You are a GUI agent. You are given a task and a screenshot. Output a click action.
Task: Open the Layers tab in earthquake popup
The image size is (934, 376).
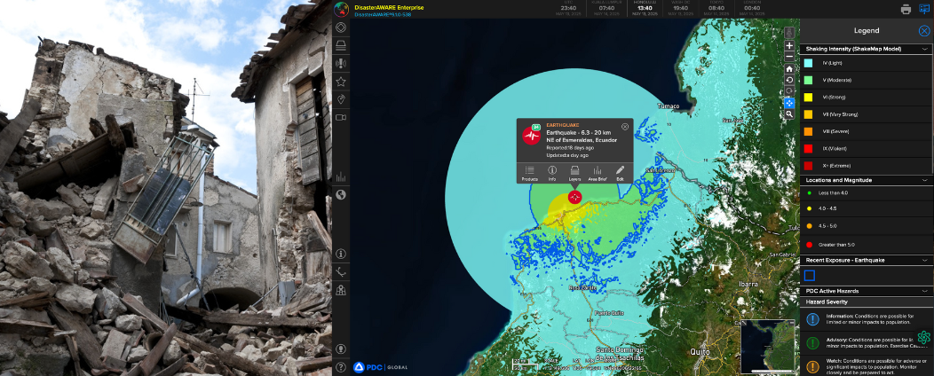(x=574, y=173)
